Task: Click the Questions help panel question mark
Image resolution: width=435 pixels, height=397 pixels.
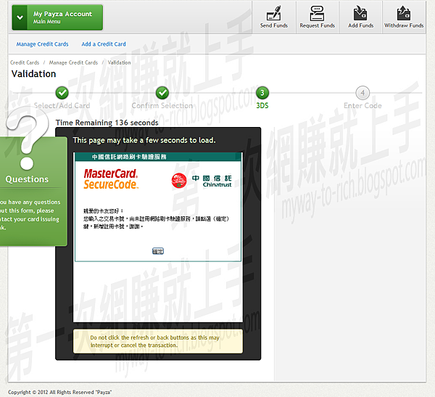Action: click(28, 139)
